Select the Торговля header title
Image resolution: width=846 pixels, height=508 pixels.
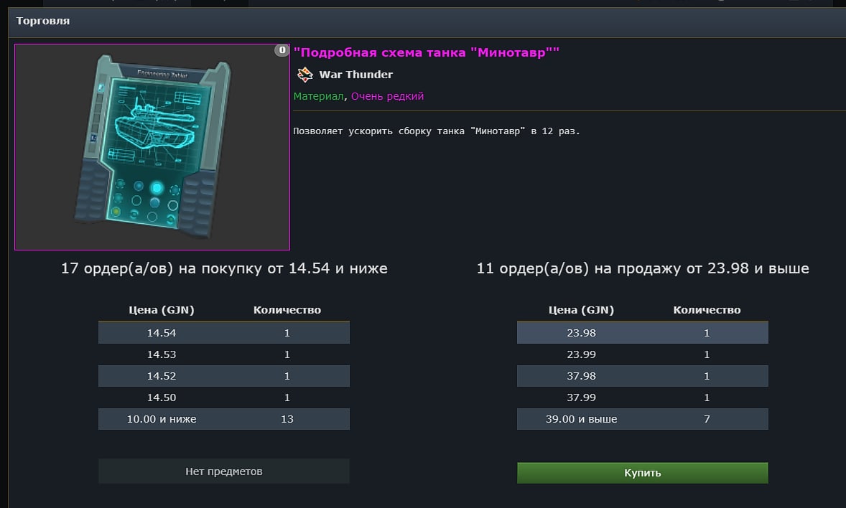[42, 21]
